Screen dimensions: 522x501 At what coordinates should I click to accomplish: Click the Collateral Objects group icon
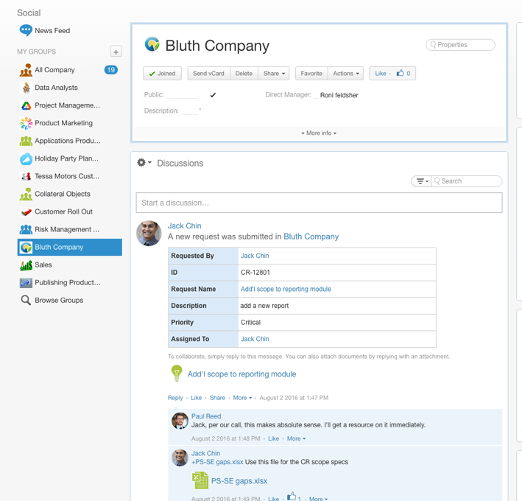point(26,194)
